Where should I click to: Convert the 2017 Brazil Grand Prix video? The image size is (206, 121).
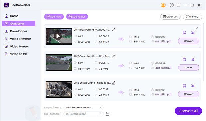point(189,41)
